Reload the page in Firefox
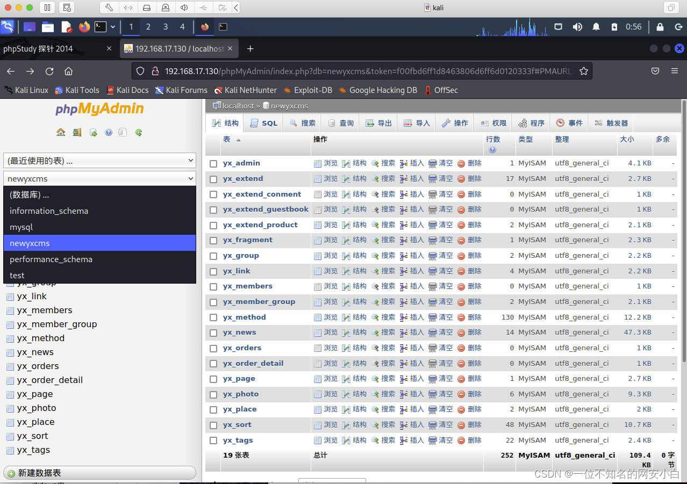687x484 pixels. 49,71
